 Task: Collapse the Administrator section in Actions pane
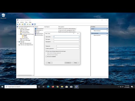(107, 33)
